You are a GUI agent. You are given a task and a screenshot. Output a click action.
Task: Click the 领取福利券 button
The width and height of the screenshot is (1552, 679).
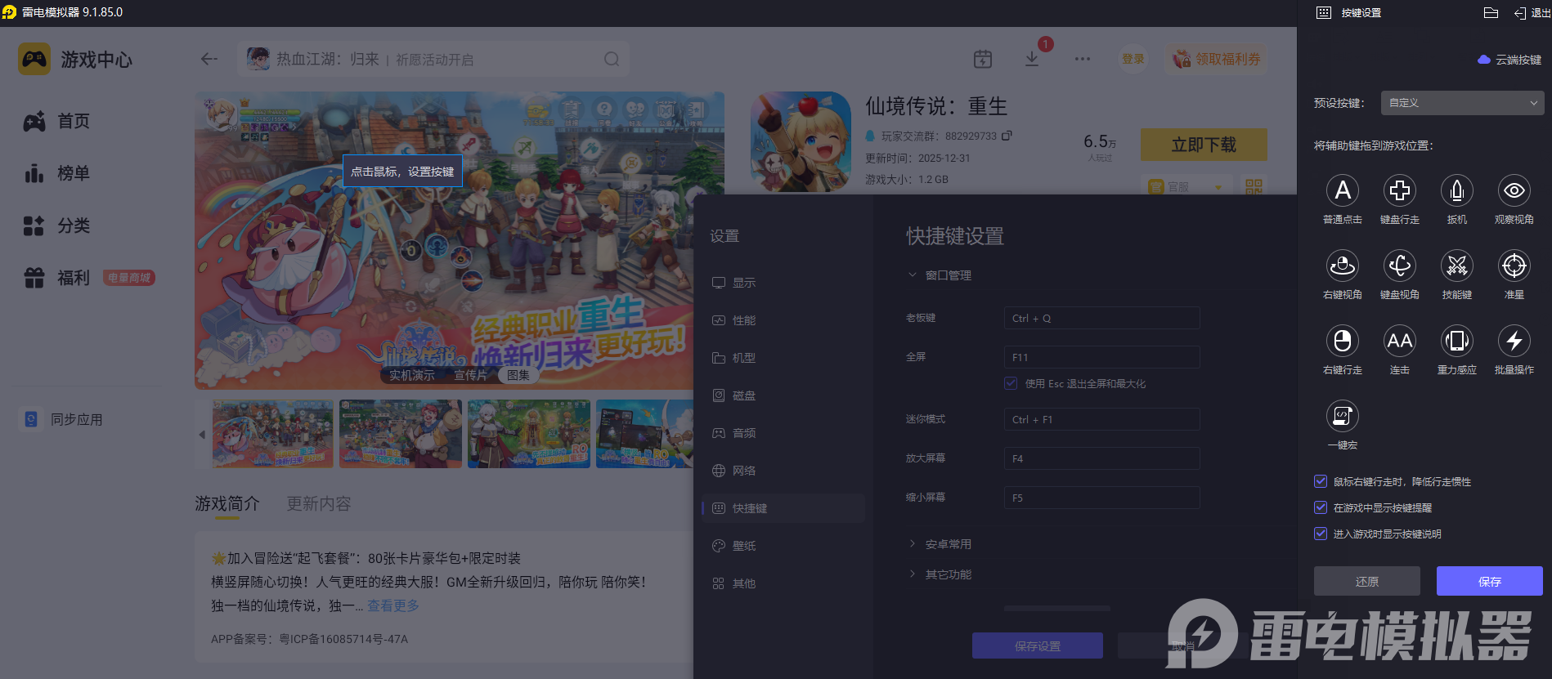[1217, 59]
